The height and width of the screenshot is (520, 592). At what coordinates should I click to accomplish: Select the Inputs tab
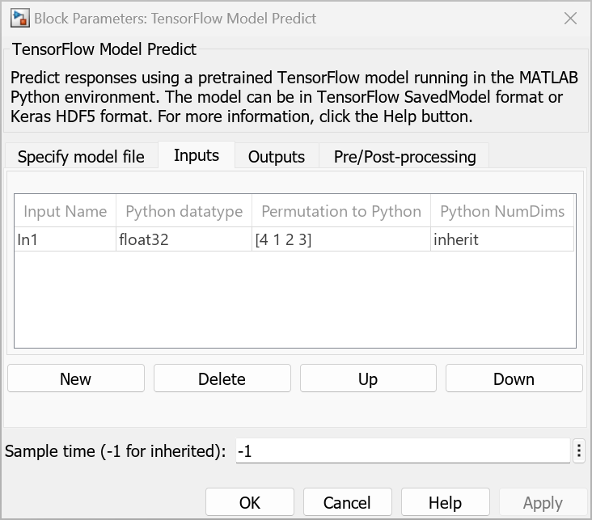[197, 155]
